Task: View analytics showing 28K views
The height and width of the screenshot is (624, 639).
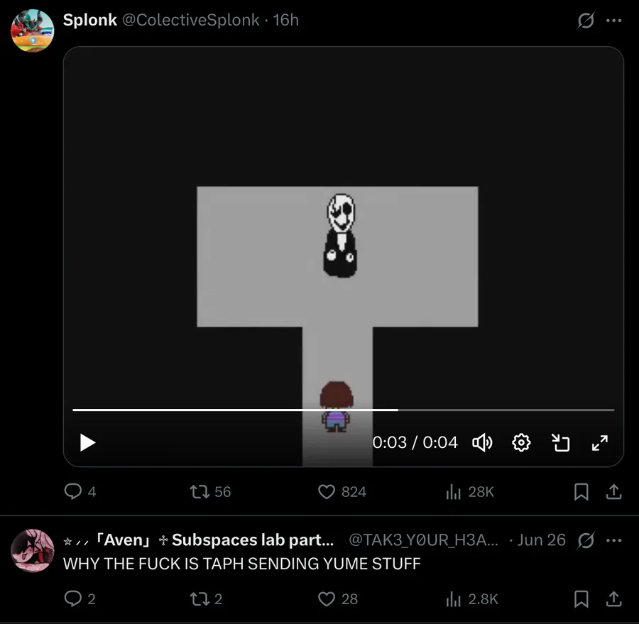Action: click(470, 491)
